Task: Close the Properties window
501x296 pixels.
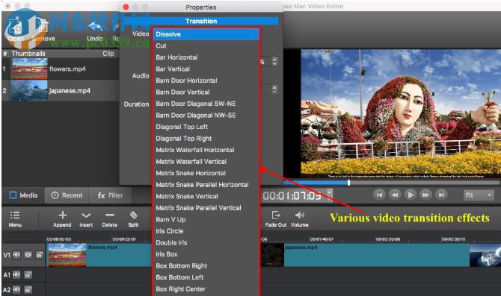Action: point(126,7)
